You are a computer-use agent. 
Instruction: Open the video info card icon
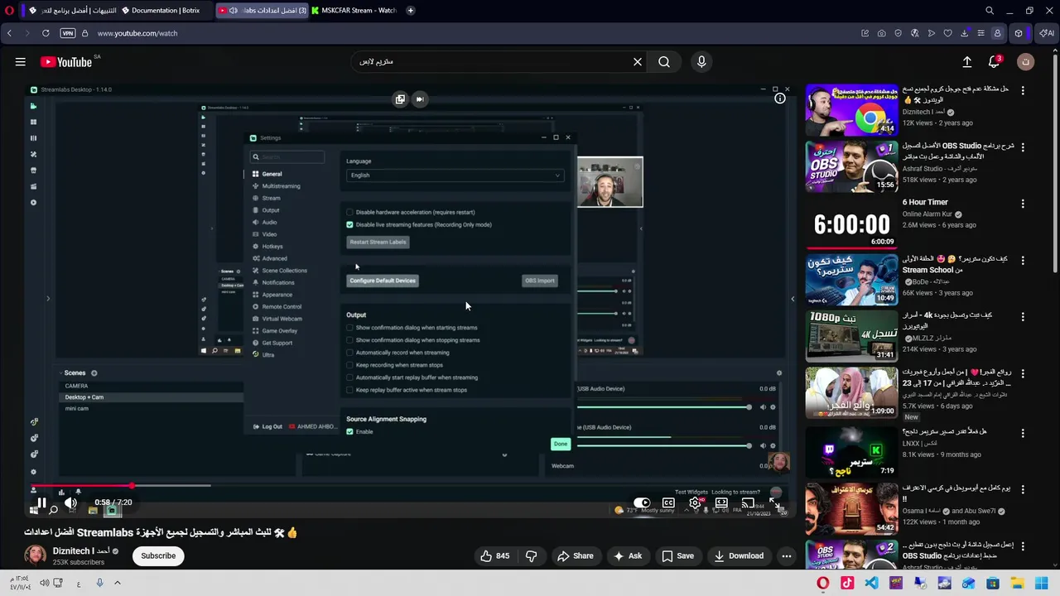pyautogui.click(x=780, y=99)
